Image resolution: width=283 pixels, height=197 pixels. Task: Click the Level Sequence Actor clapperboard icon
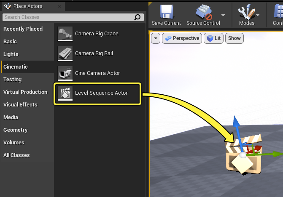point(65,93)
